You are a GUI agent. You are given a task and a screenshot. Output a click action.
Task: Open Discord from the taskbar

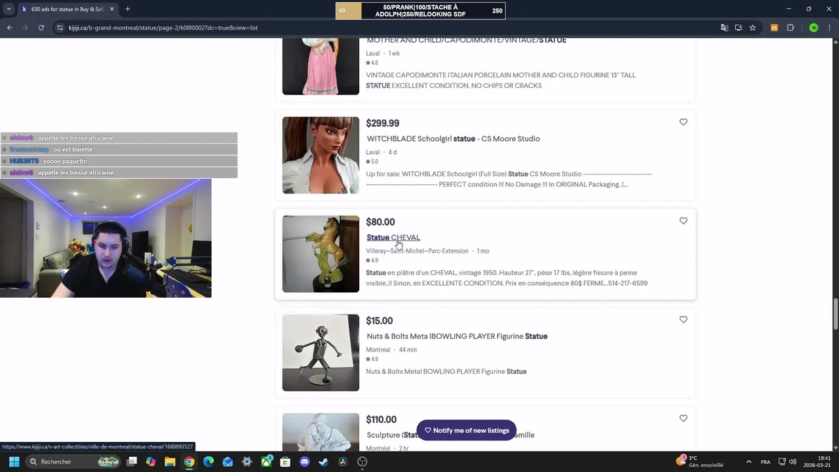(x=304, y=462)
